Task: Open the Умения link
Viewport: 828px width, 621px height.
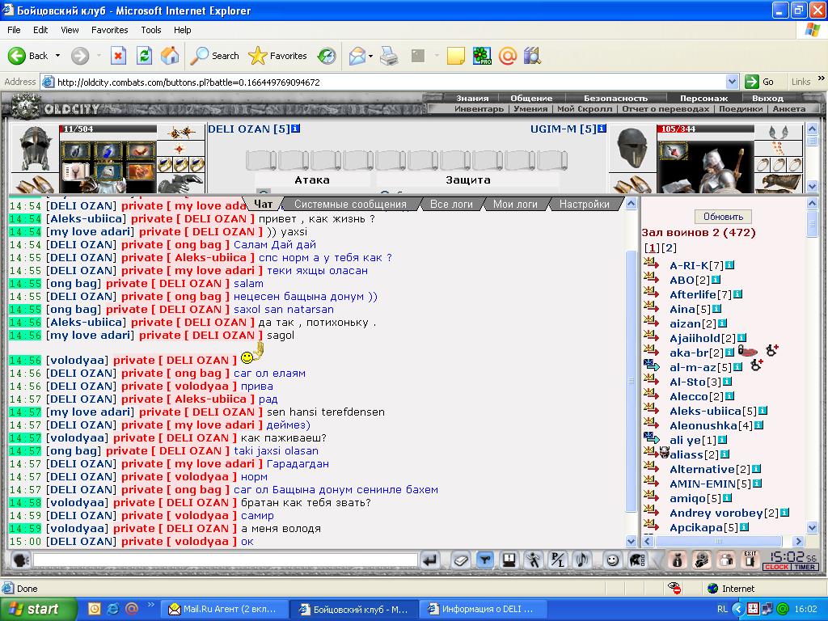Action: [x=530, y=109]
